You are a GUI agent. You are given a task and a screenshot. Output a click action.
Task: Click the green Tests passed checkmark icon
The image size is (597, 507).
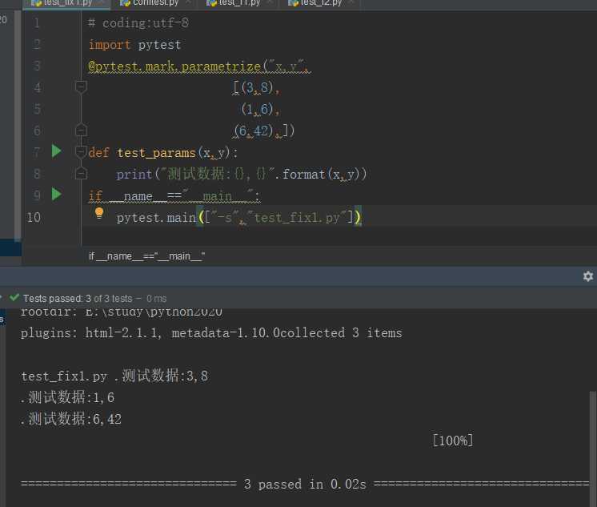pos(14,298)
